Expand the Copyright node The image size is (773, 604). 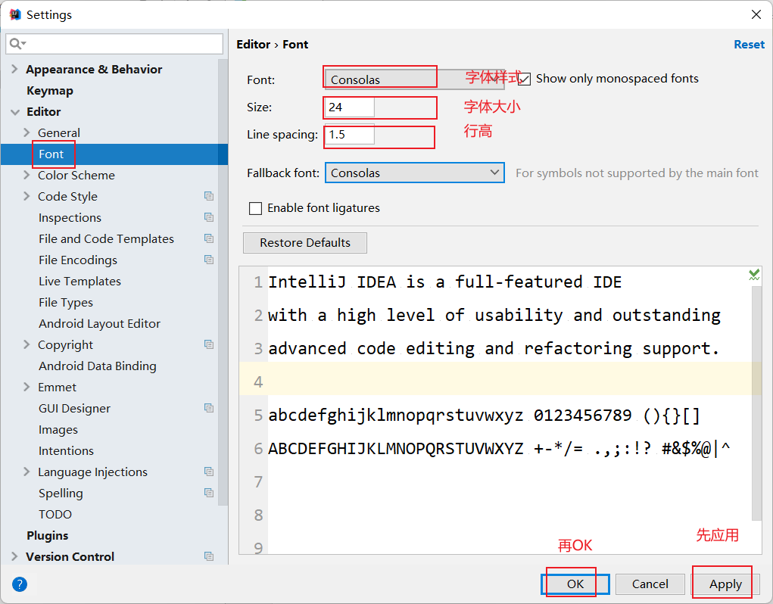coord(26,344)
